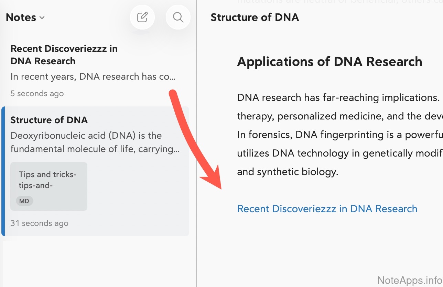Viewport: 443px width, 287px height.
Task: Click the "5 seconds ago" timestamp
Action: coord(37,93)
